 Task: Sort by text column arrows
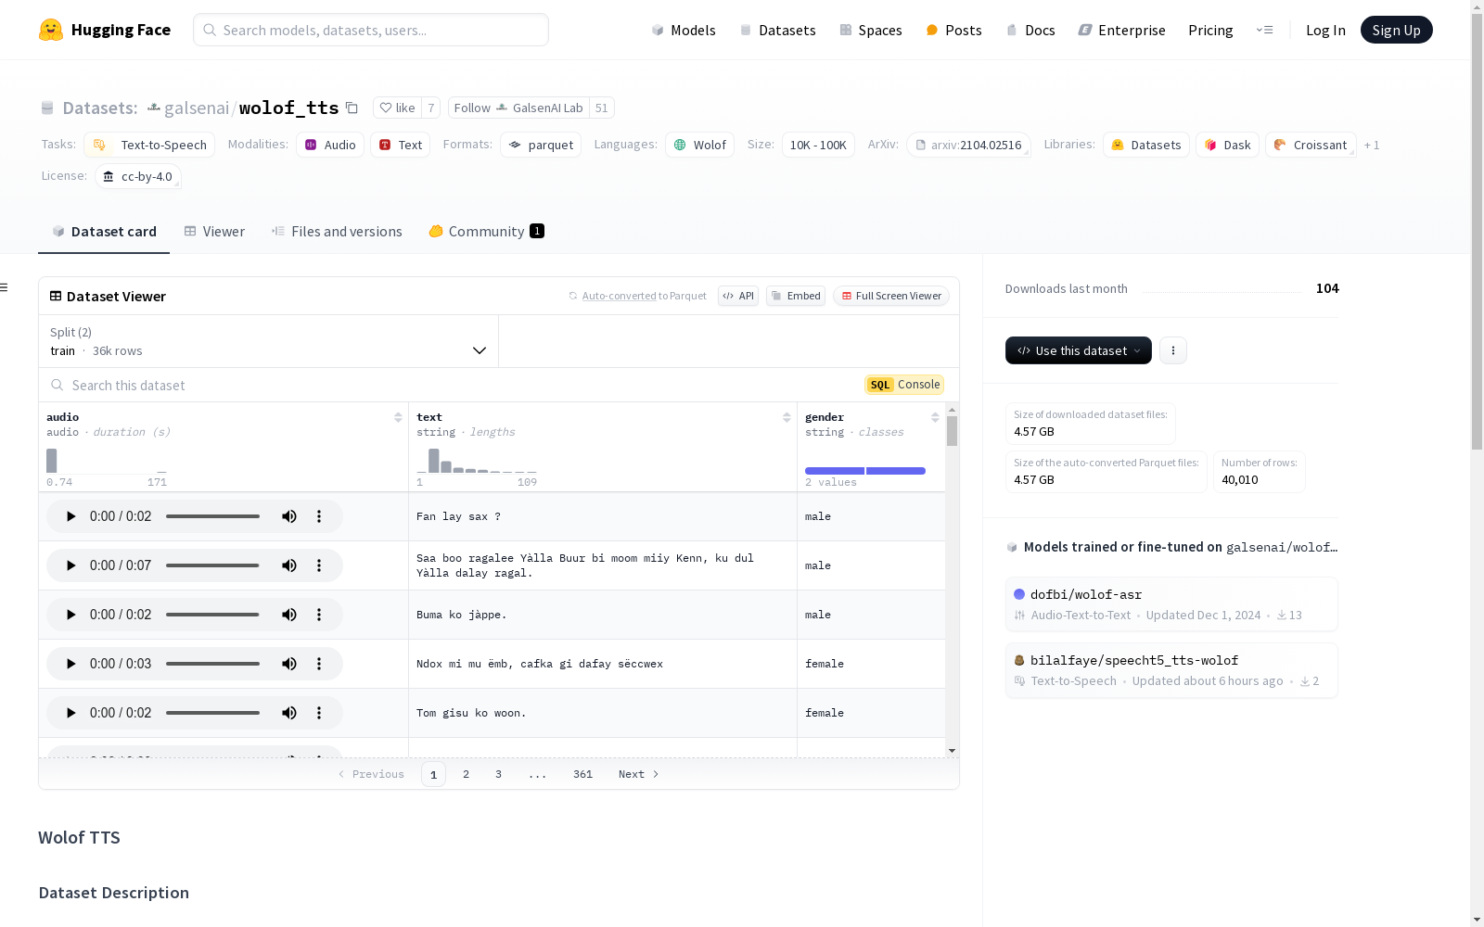(x=787, y=417)
